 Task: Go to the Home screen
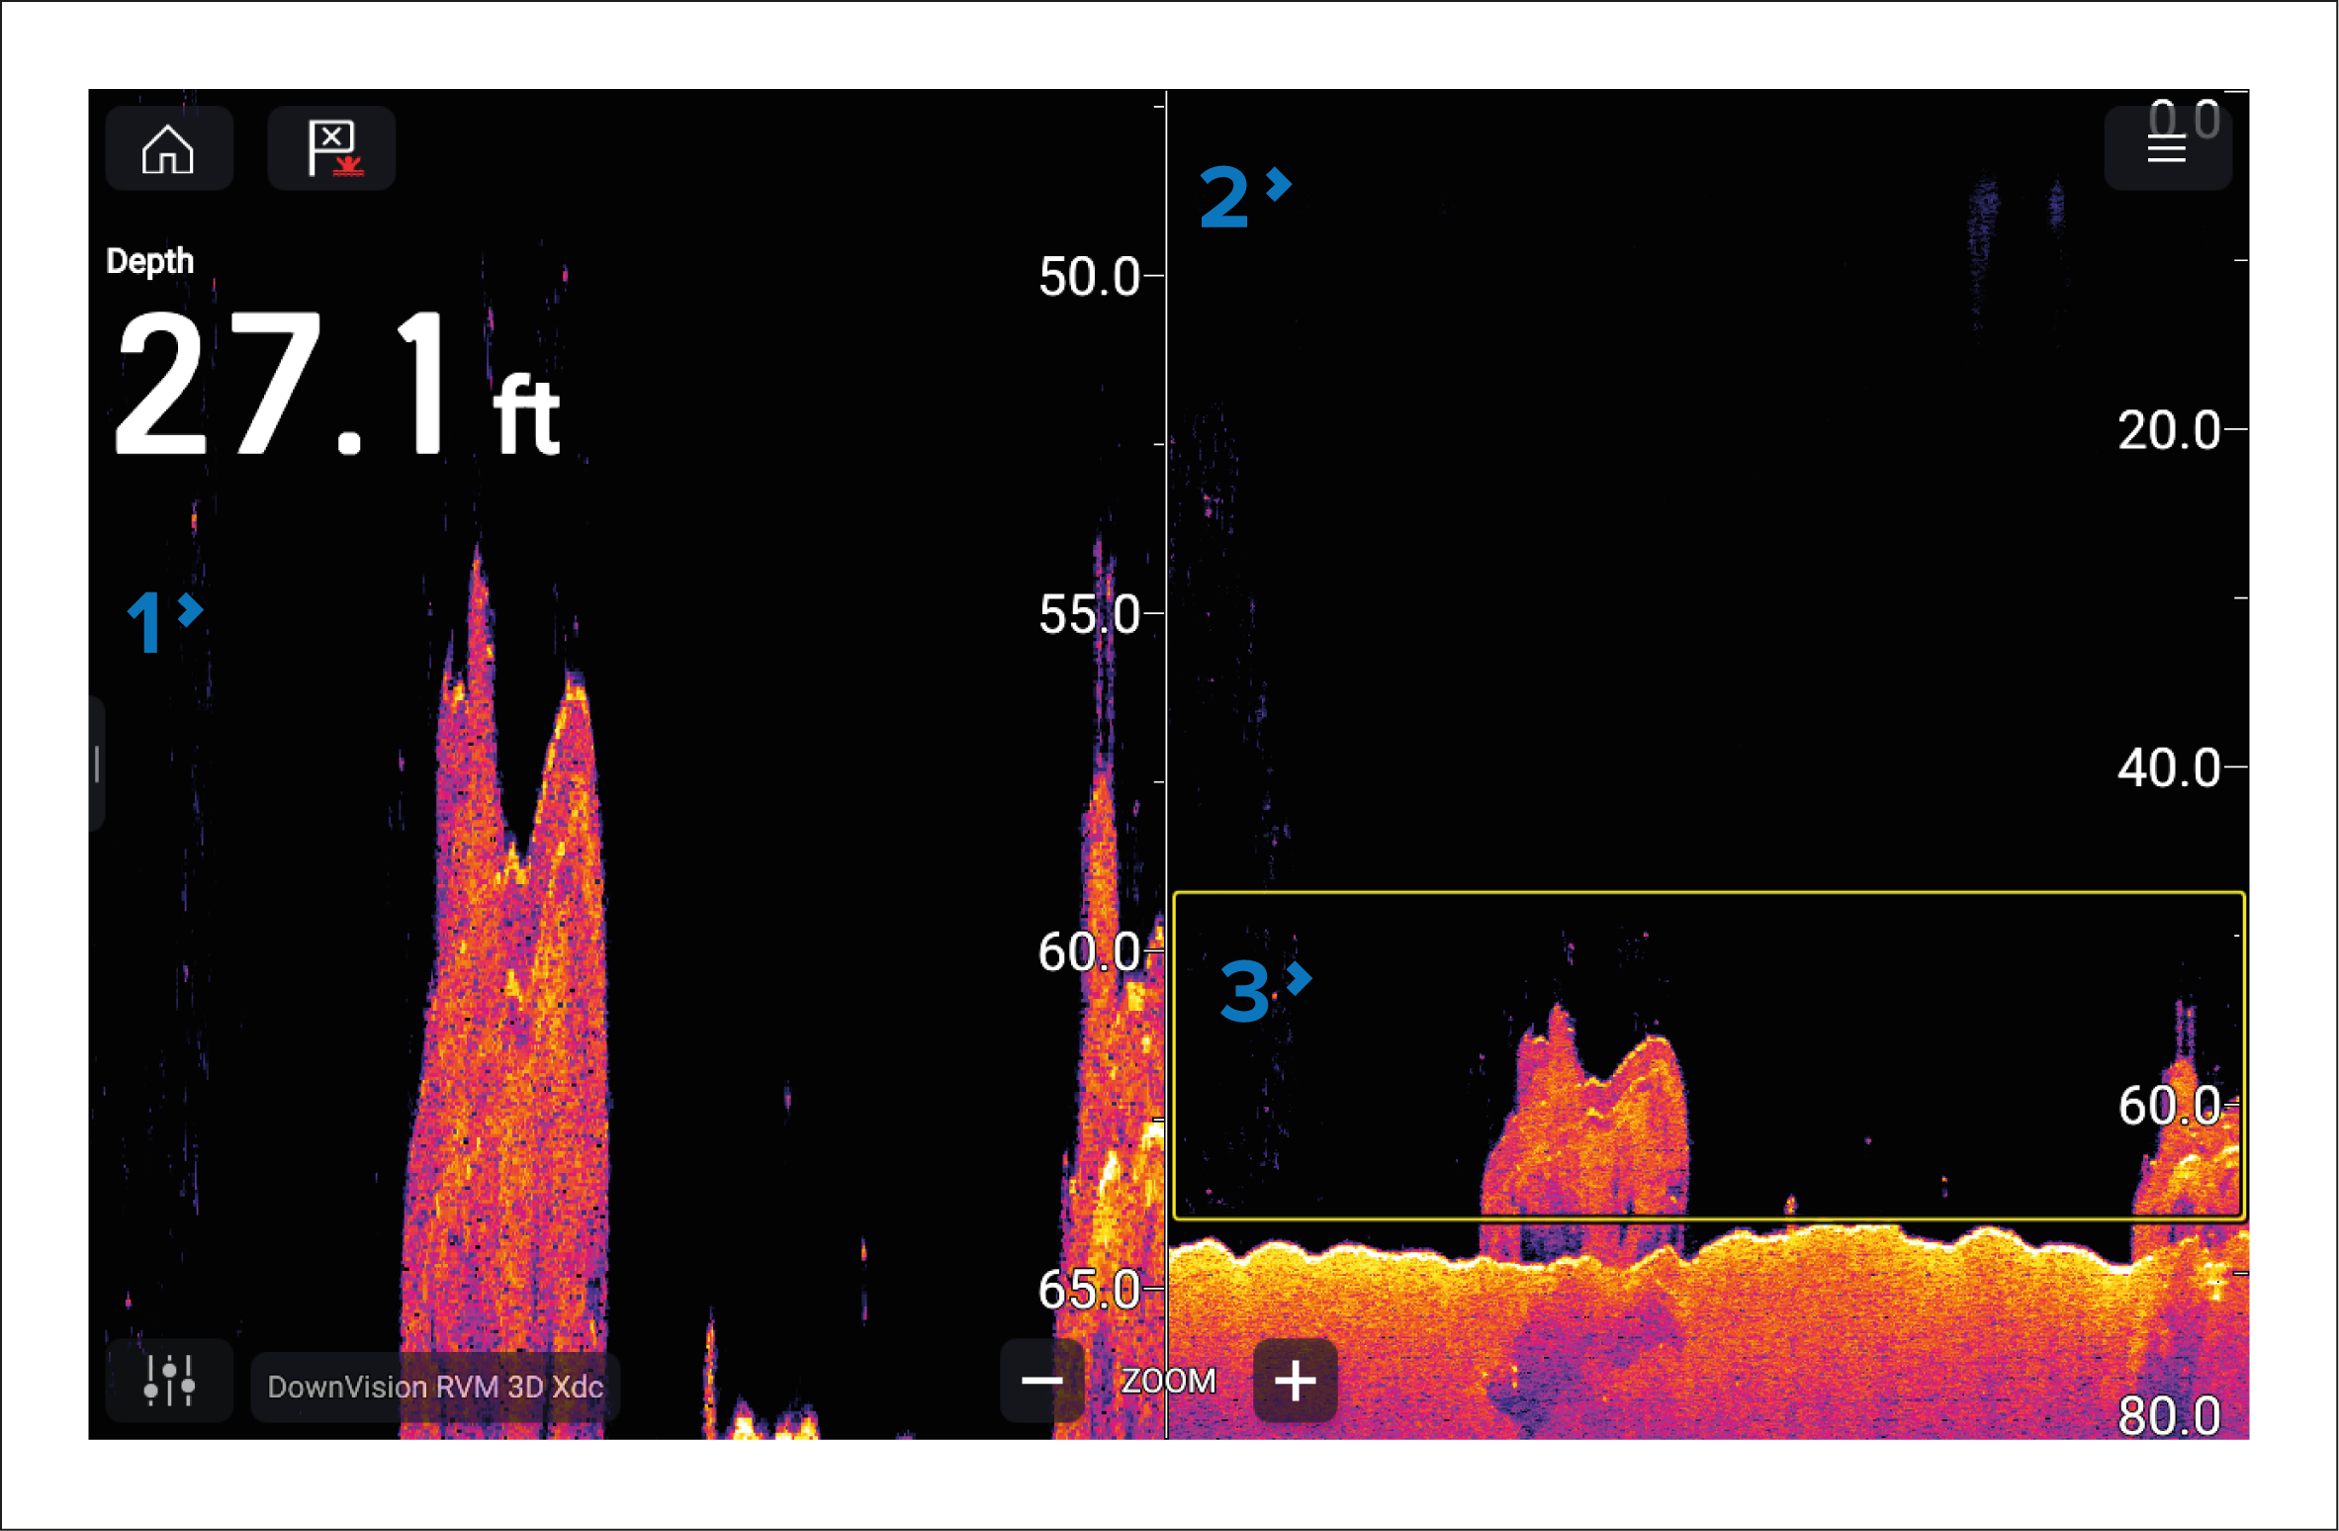tap(168, 148)
